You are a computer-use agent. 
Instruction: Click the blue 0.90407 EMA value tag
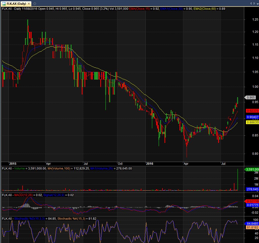pyautogui.click(x=252, y=117)
